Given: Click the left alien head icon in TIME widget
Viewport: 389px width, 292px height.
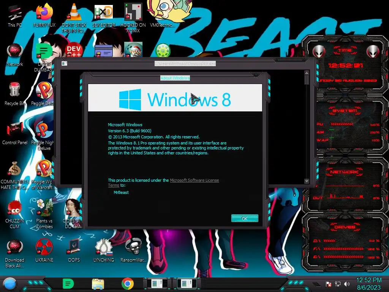Looking at the screenshot, I should [x=319, y=51].
